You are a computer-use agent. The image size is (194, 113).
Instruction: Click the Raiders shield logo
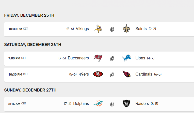[x=126, y=104]
